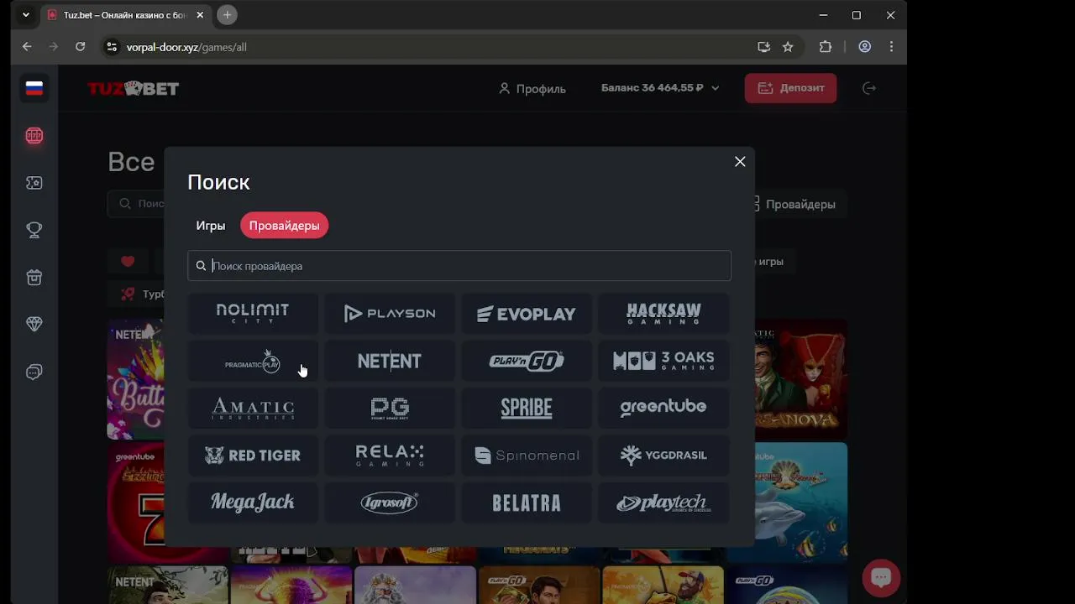Log out using the exit icon
The height and width of the screenshot is (604, 1075).
point(869,88)
